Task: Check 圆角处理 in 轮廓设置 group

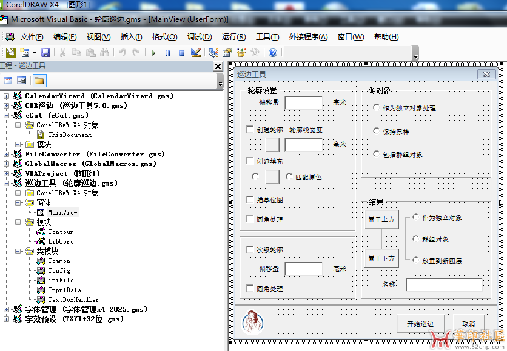Action: (250, 219)
